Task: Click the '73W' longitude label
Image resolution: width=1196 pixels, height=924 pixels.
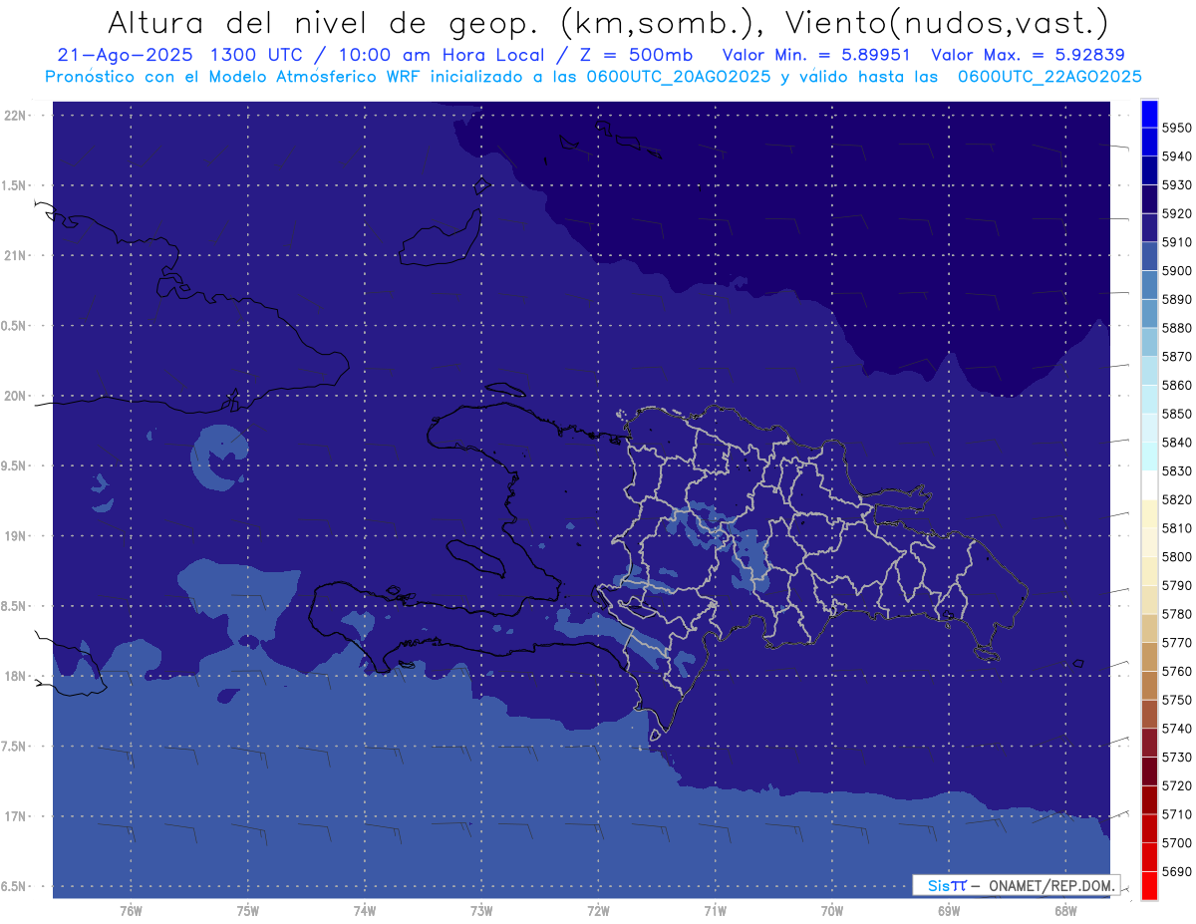Action: pos(481,911)
